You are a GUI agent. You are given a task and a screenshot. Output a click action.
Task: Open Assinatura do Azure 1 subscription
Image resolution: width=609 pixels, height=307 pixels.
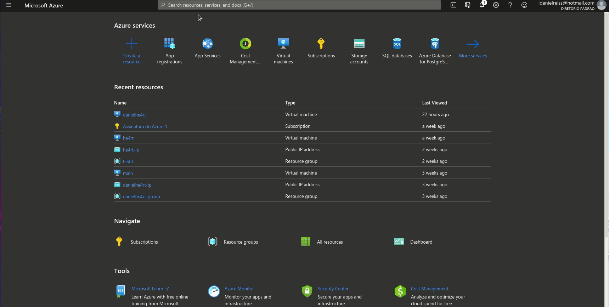145,126
